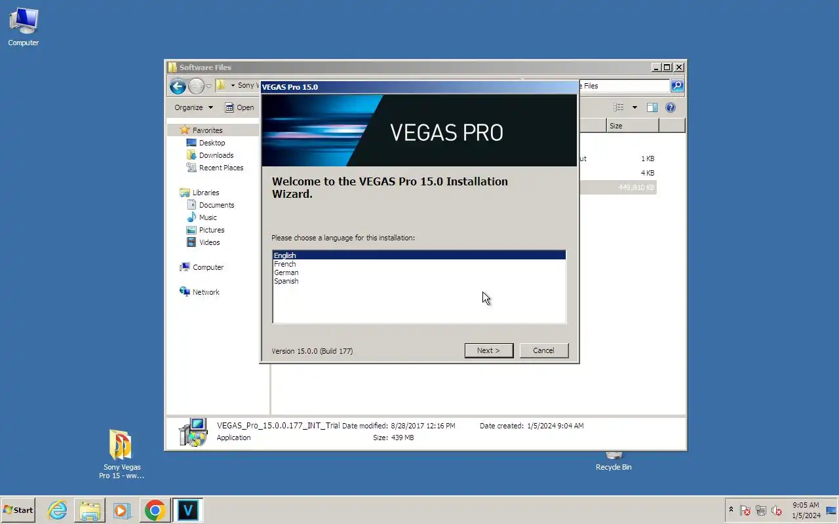Toggle the preview pane icon
Screen dimensions: 839x524
(652, 107)
